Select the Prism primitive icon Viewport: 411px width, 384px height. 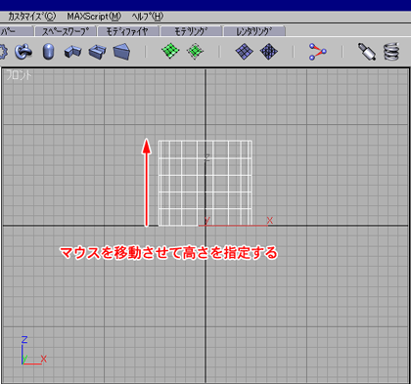(121, 52)
